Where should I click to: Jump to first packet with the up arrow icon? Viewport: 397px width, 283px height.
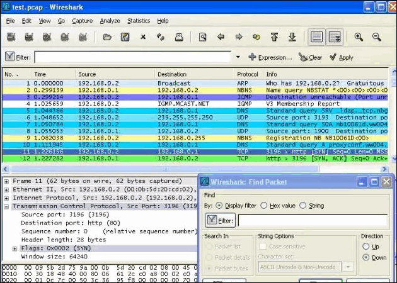[274, 37]
